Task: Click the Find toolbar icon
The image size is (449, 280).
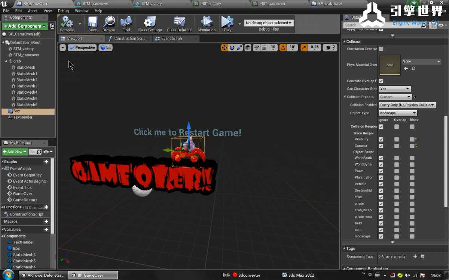Action: tap(126, 24)
